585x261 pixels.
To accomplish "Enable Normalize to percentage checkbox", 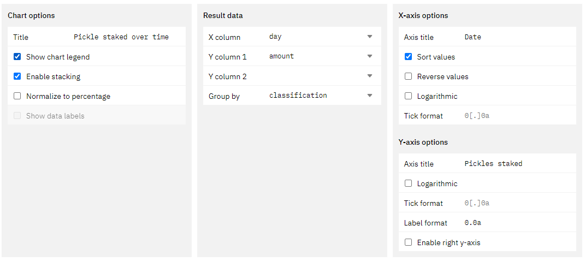I will 17,96.
